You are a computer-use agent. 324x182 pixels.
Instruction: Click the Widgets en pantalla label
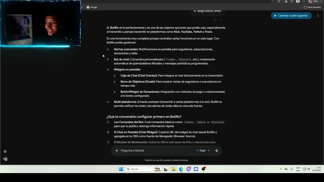127,70
